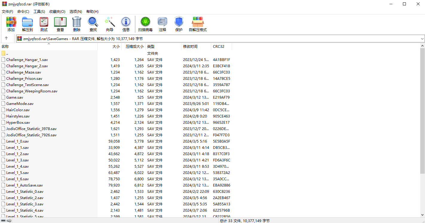Go up one folder level arrow
The width and height of the screenshot is (425, 223).
[6, 38]
